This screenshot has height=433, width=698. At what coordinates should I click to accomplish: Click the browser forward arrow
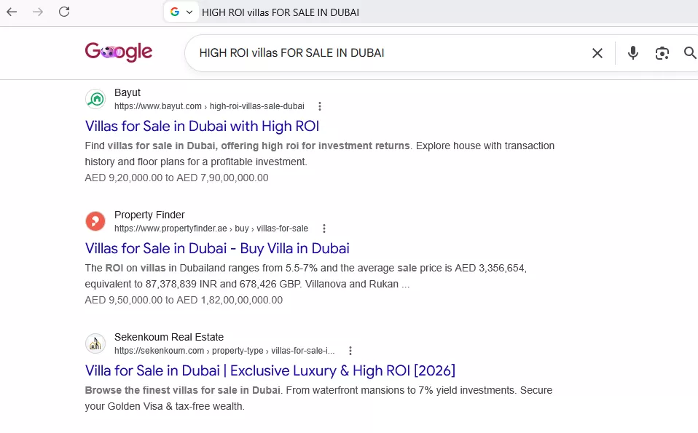point(38,12)
